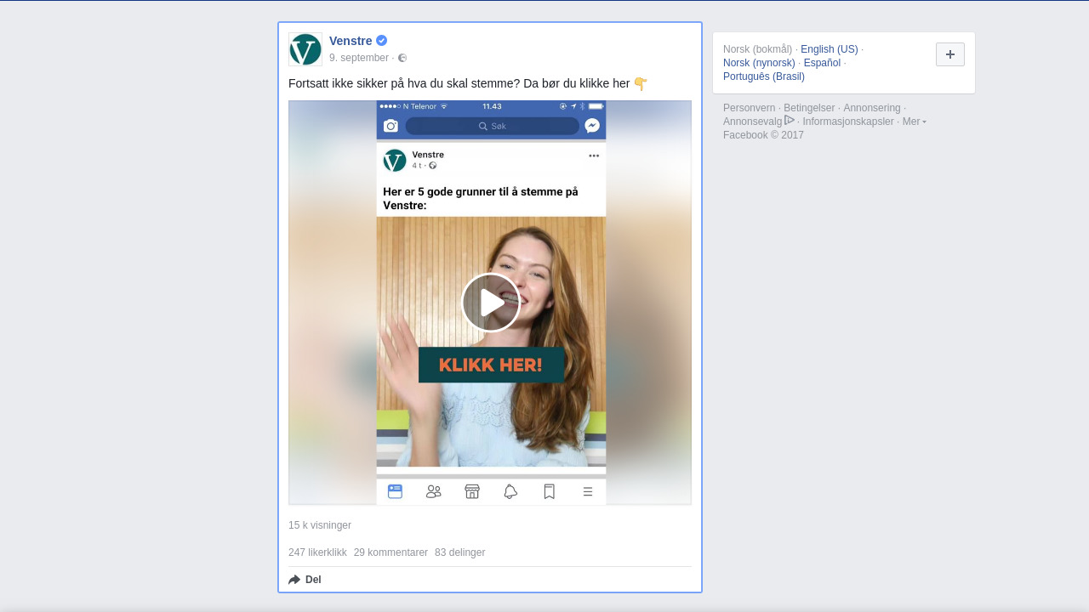Play the Venstre video
The height and width of the screenshot is (612, 1089).
point(491,303)
